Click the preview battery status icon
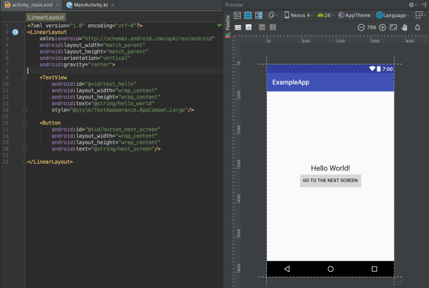Viewport: 429px width, 288px height. coord(379,69)
